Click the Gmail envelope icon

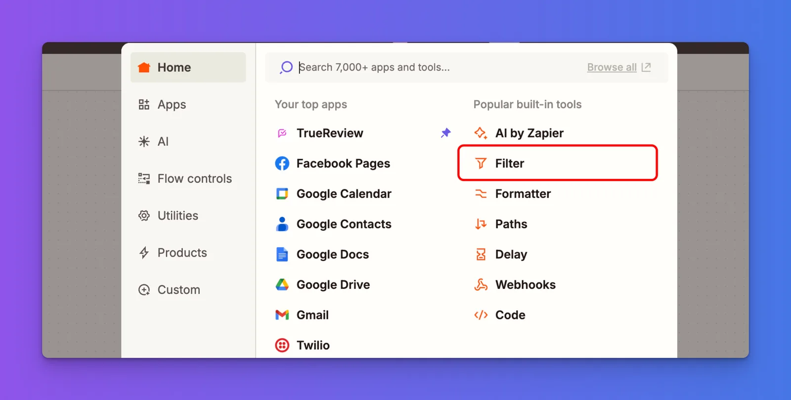coord(282,315)
